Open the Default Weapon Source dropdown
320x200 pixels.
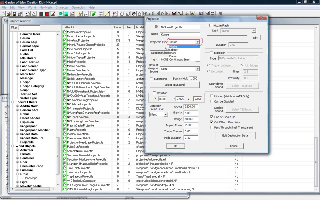[197, 69]
